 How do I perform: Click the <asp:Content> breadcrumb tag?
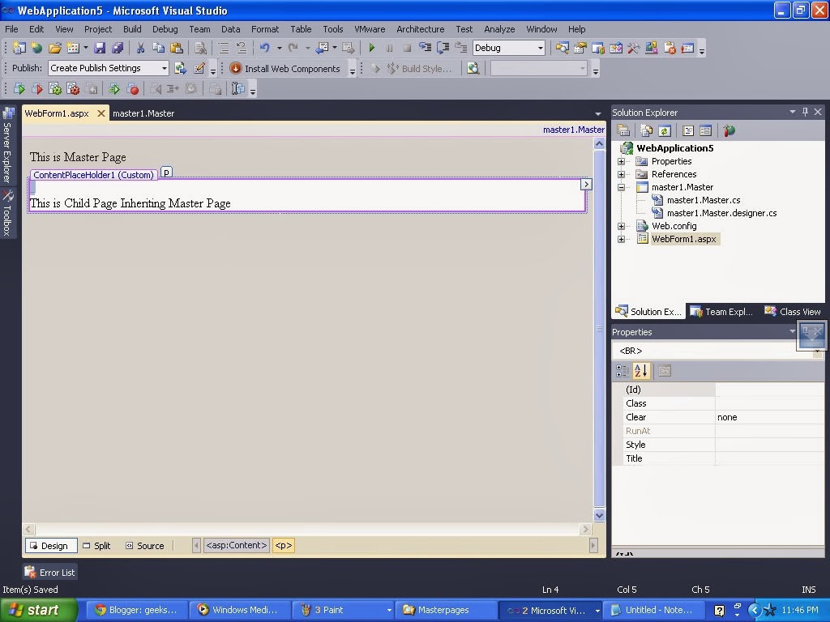point(236,545)
